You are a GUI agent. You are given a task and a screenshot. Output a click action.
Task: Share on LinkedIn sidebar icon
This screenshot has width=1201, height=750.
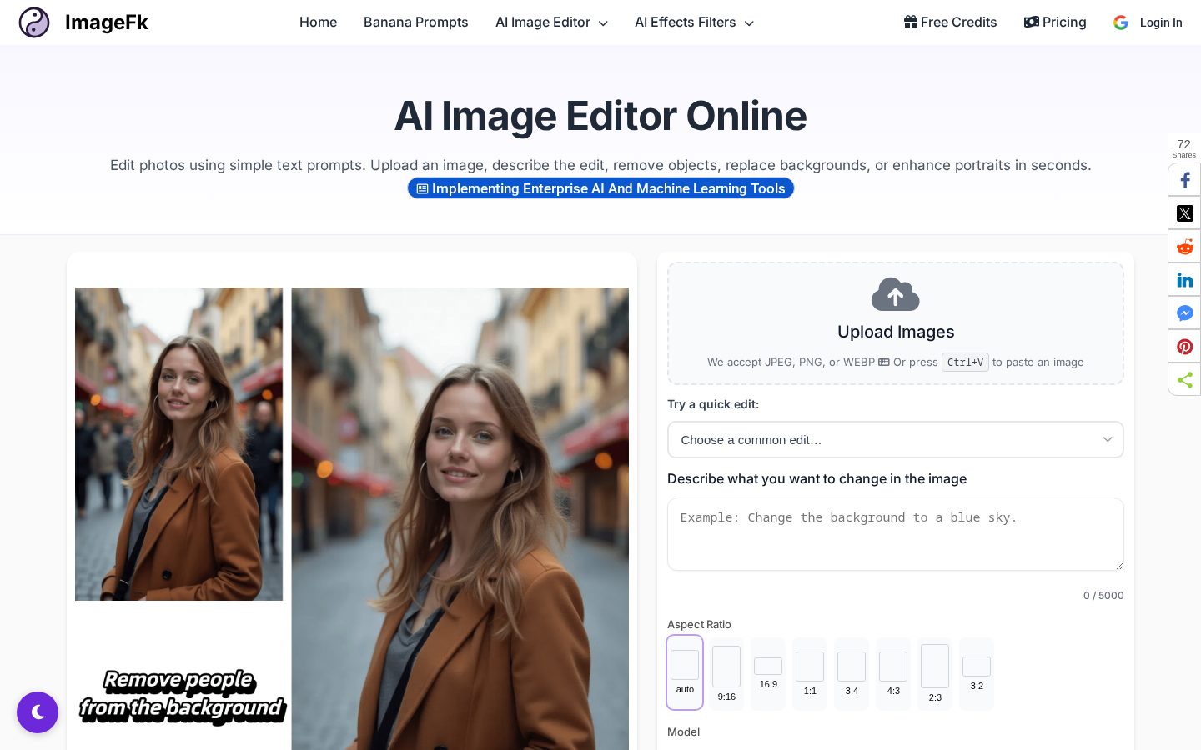click(x=1184, y=280)
